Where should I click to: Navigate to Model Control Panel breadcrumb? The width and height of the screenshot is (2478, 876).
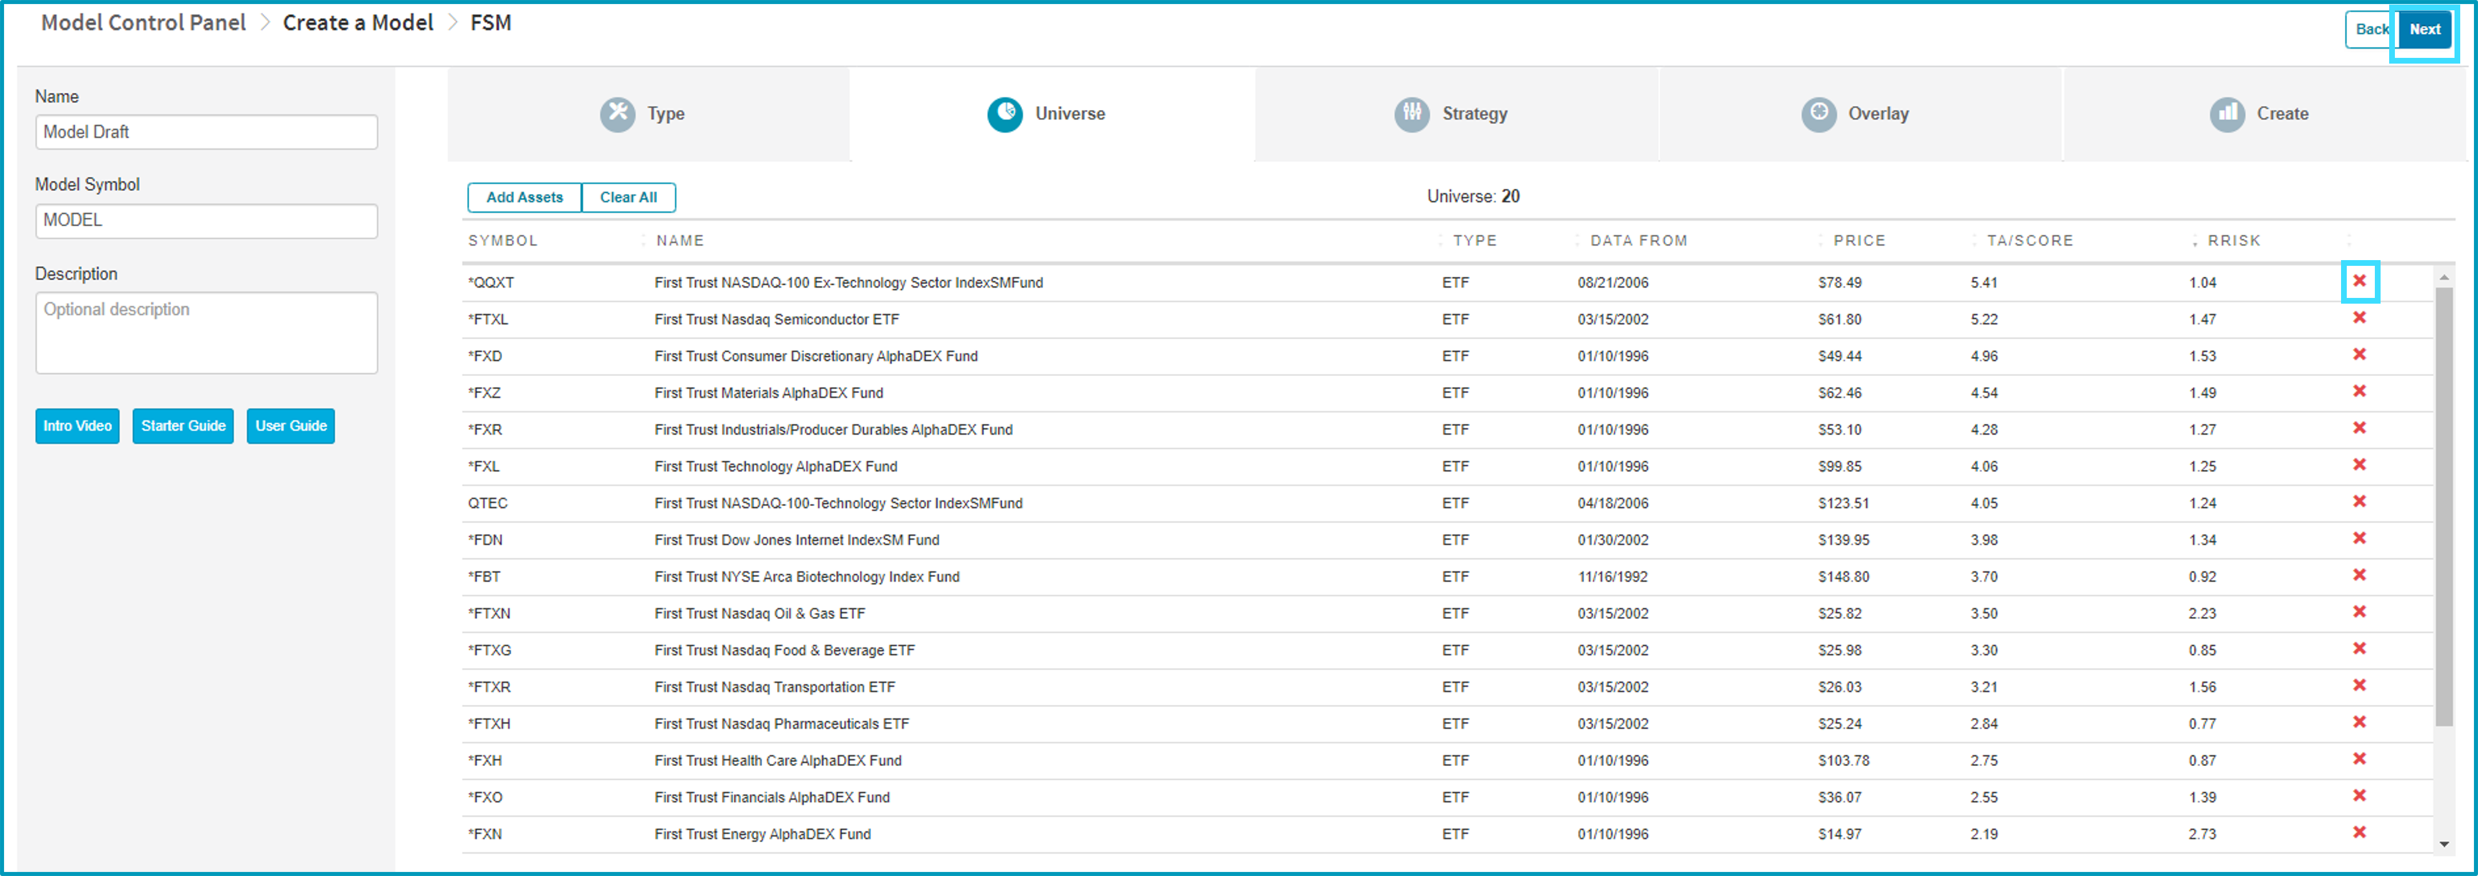point(143,23)
